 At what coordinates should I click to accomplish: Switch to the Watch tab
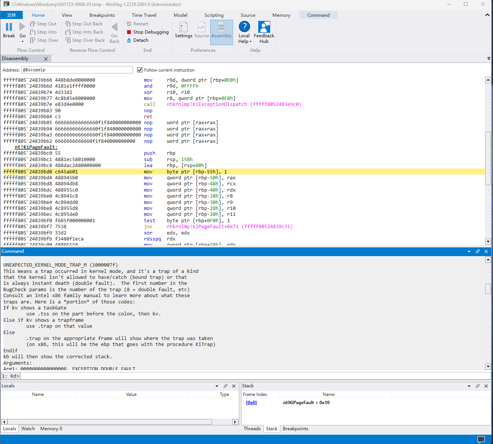pyautogui.click(x=28, y=428)
